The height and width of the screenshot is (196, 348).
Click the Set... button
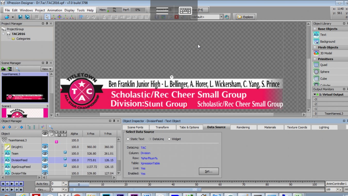point(209,171)
